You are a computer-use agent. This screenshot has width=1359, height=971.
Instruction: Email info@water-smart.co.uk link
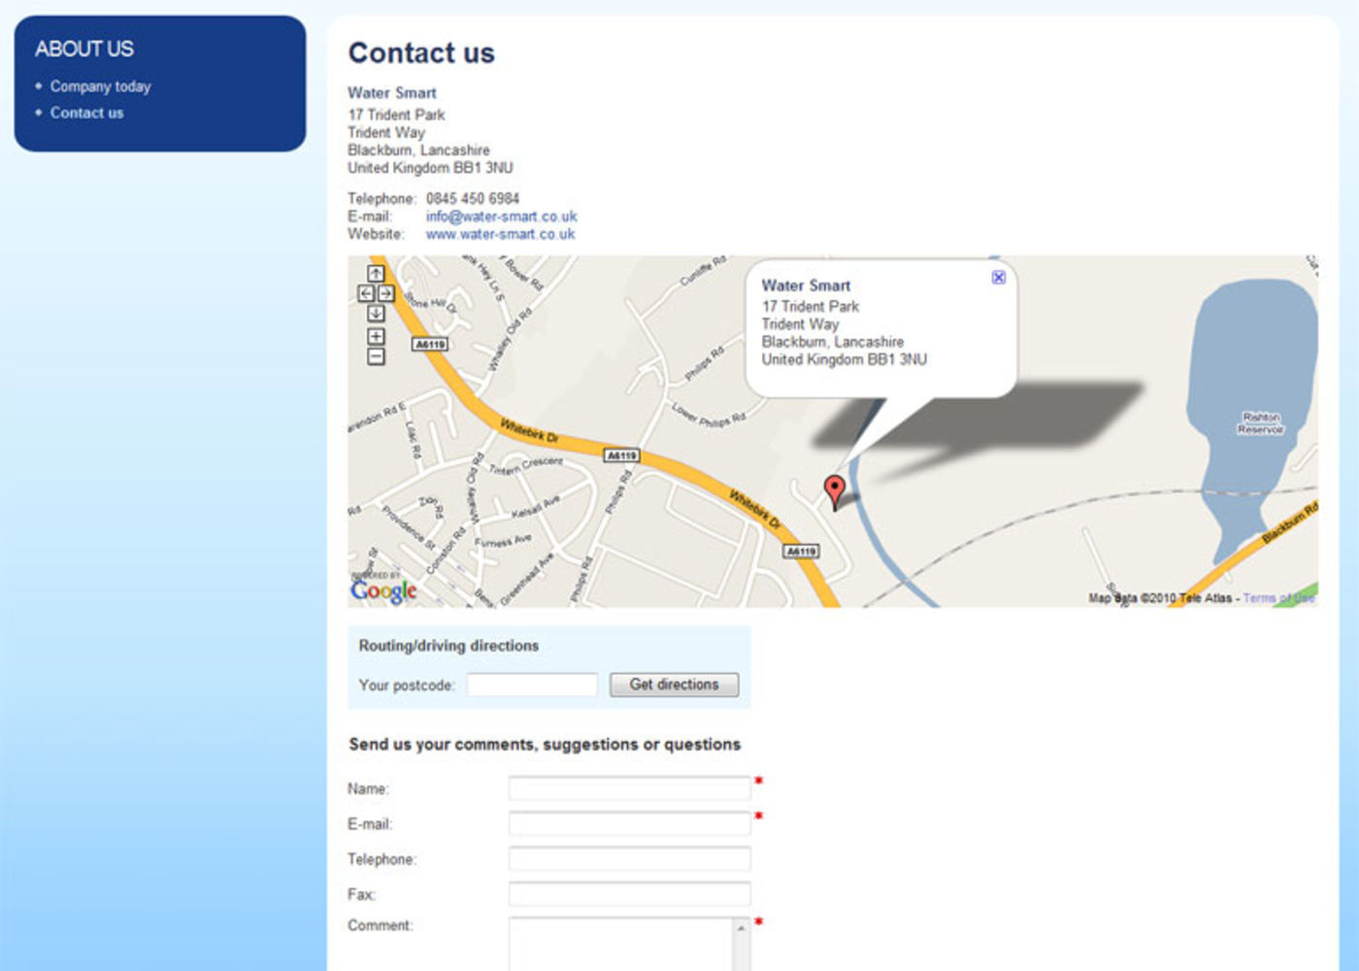point(502,217)
